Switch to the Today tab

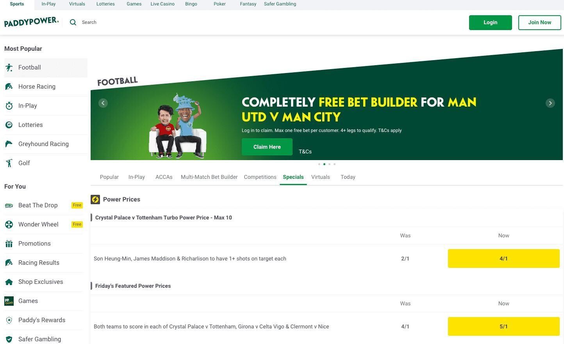[348, 177]
